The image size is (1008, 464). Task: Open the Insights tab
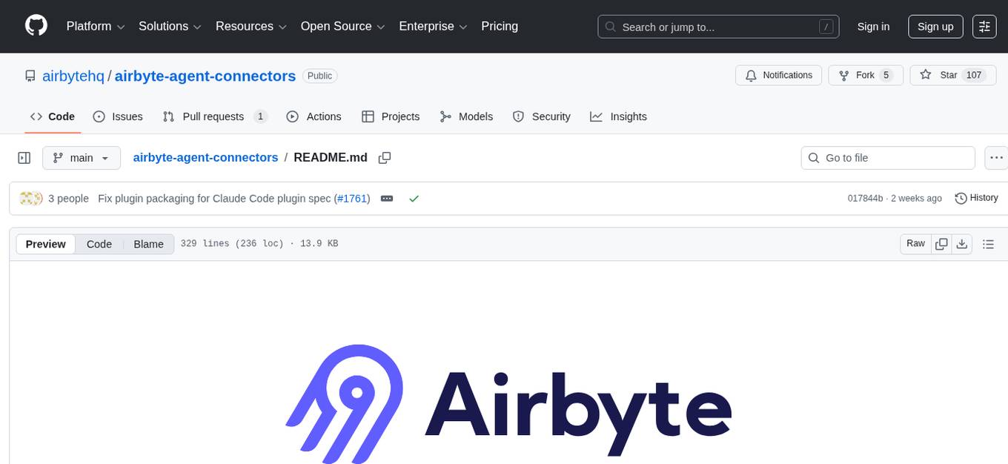[619, 116]
